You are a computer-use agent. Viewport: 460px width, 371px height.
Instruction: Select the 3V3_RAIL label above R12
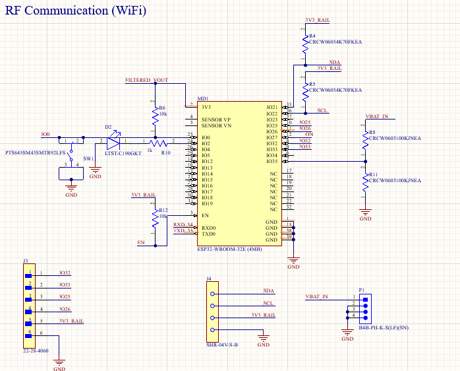143,195
